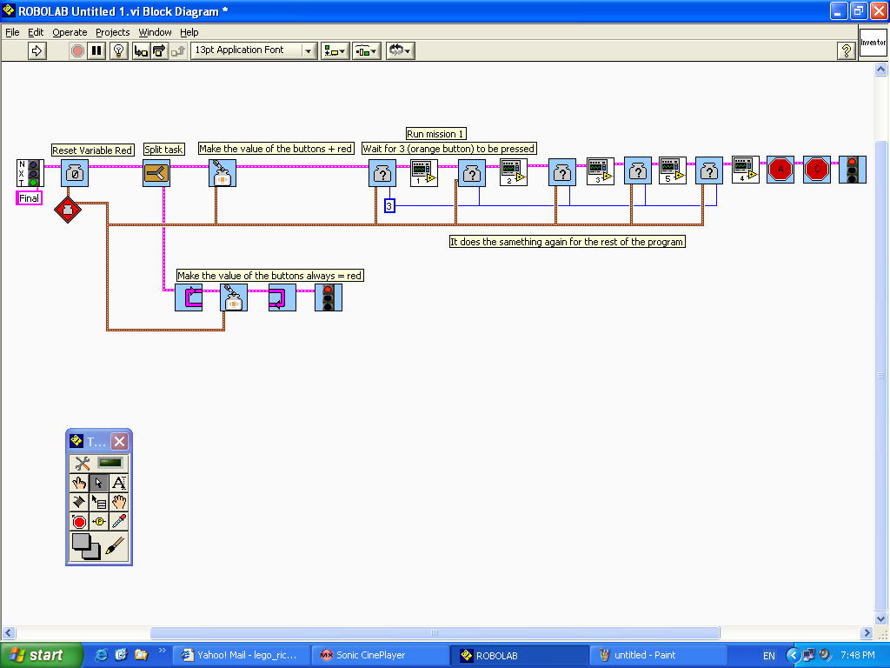
Task: Click the Run arrow on the toolbar
Action: click(x=36, y=50)
